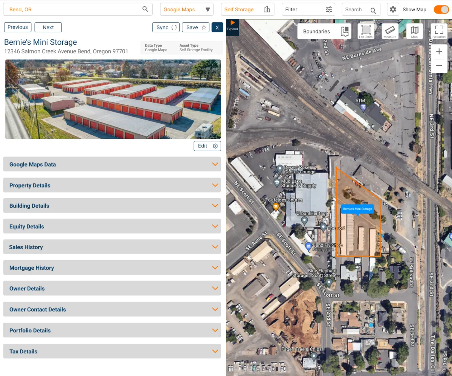Open settings gear in top bar
This screenshot has width=452, height=376.
point(393,9)
